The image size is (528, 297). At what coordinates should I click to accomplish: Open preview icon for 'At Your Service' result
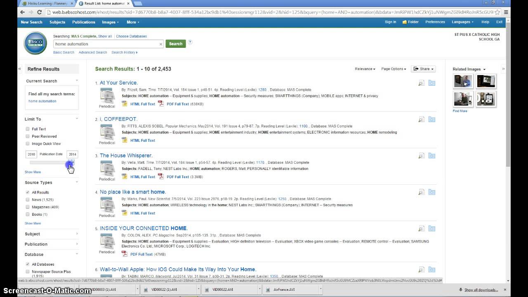(x=421, y=83)
